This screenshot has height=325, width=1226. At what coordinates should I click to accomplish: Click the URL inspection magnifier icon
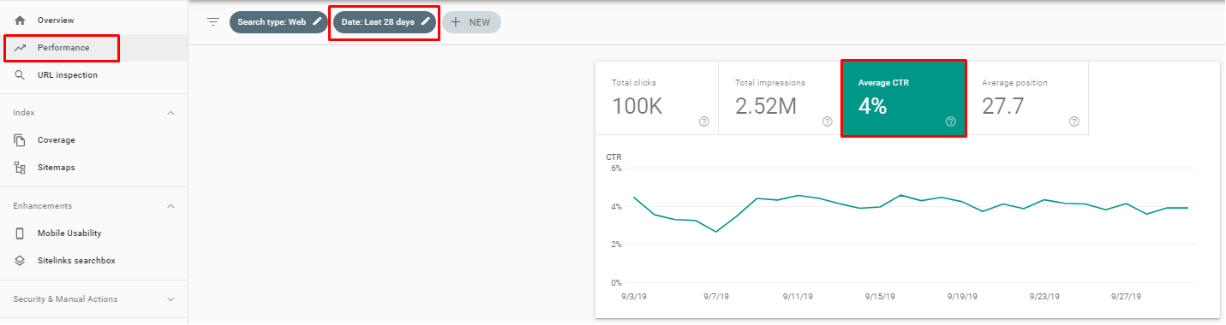(x=20, y=75)
